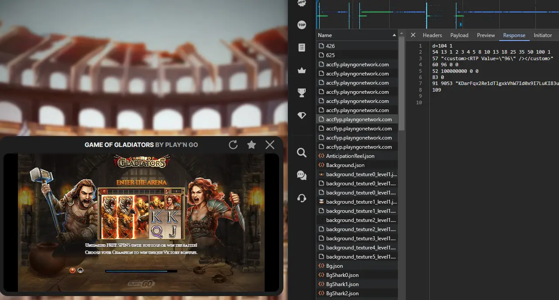Select BgShark2.json request
This screenshot has width=559, height=300.
pyautogui.click(x=357, y=293)
